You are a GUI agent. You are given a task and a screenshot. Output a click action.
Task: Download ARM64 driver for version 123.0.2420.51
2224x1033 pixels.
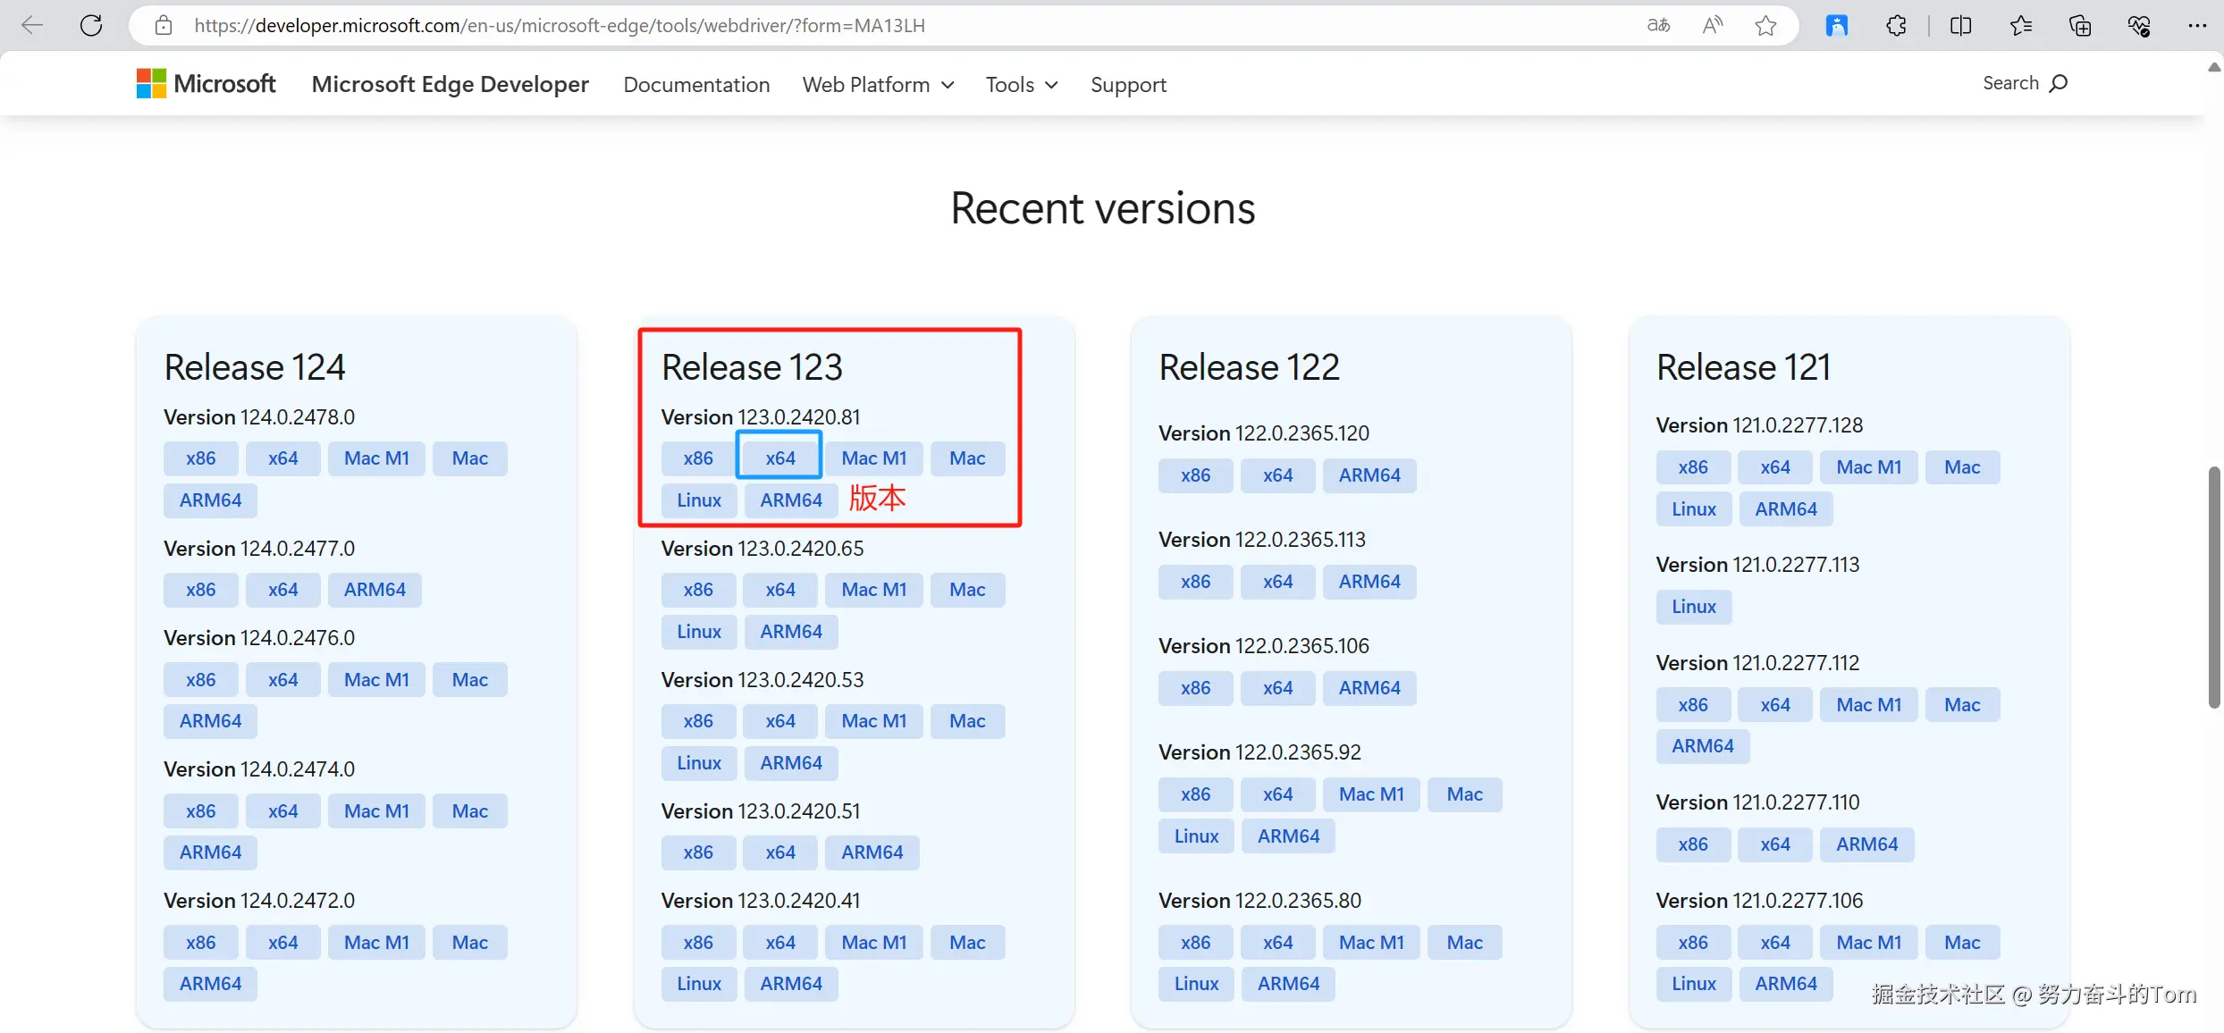872,852
